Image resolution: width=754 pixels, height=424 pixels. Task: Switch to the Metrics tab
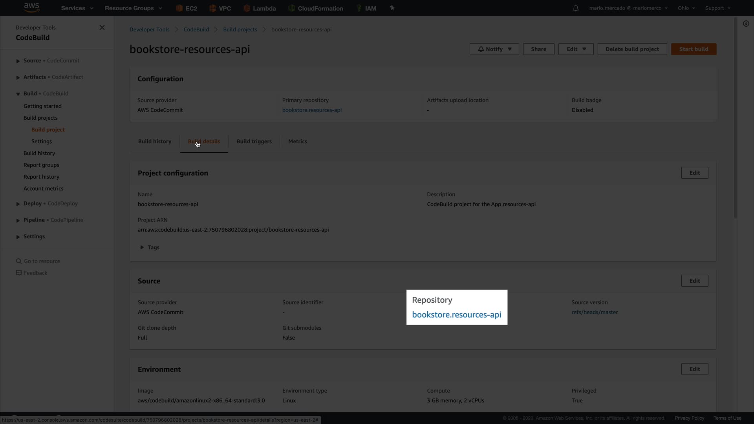[x=298, y=141]
